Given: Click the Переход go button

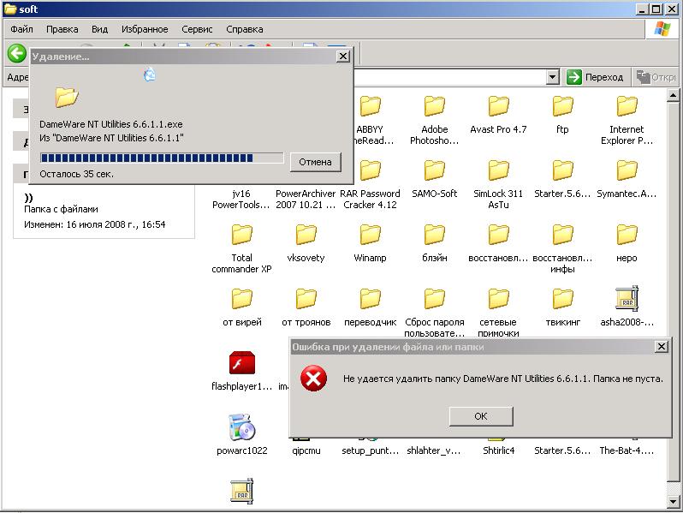Looking at the screenshot, I should 596,77.
